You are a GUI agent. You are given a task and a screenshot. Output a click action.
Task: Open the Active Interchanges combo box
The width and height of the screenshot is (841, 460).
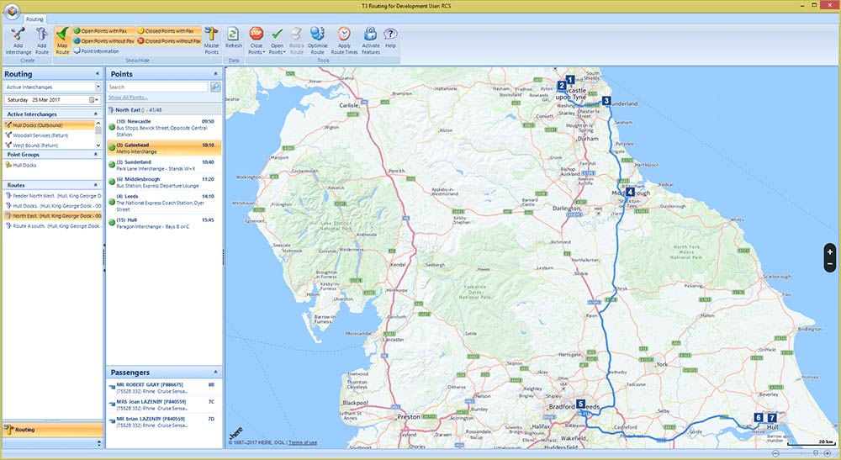pos(52,87)
